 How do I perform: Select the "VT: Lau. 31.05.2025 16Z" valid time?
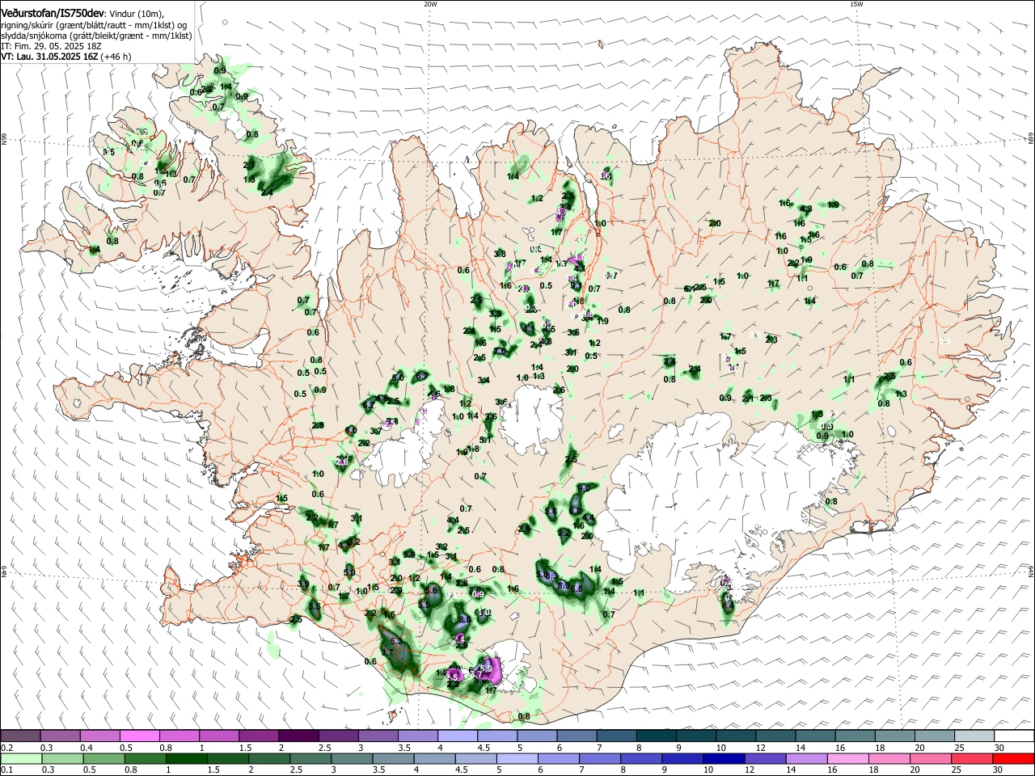(x=49, y=57)
